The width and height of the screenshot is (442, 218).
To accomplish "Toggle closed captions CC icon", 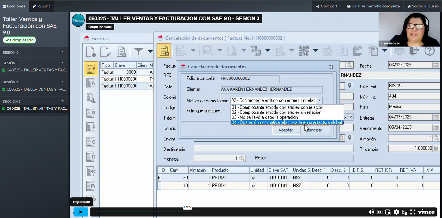I will click(x=380, y=212).
